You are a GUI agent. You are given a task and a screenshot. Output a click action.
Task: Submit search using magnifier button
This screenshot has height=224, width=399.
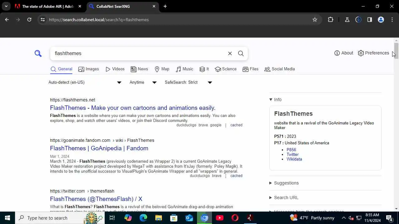pyautogui.click(x=241, y=54)
